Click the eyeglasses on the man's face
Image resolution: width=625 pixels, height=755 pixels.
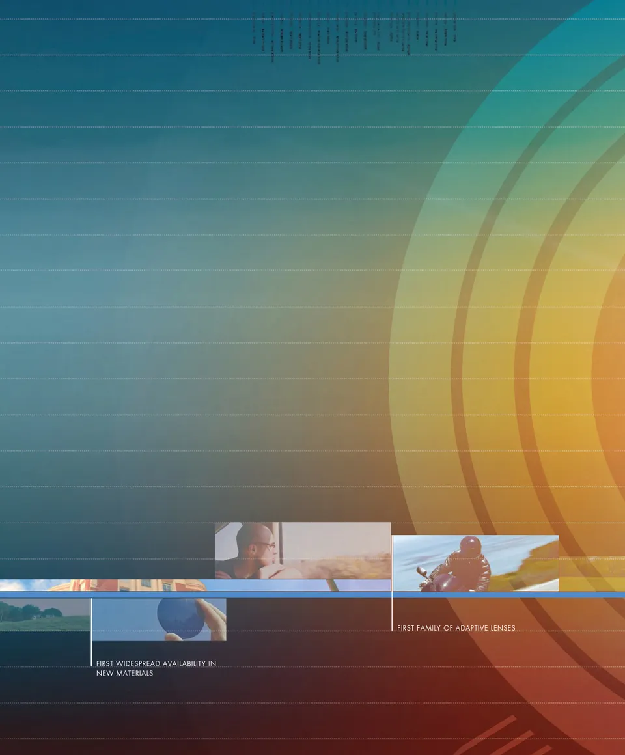pos(267,545)
